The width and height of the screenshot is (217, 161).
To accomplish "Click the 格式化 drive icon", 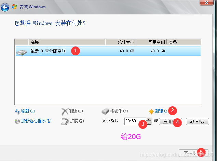I will [x=106, y=111].
